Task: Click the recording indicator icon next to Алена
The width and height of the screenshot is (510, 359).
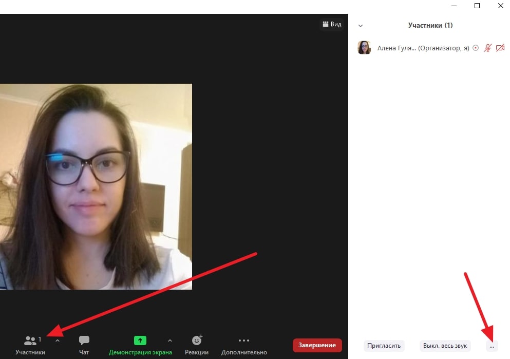Action: [x=476, y=48]
